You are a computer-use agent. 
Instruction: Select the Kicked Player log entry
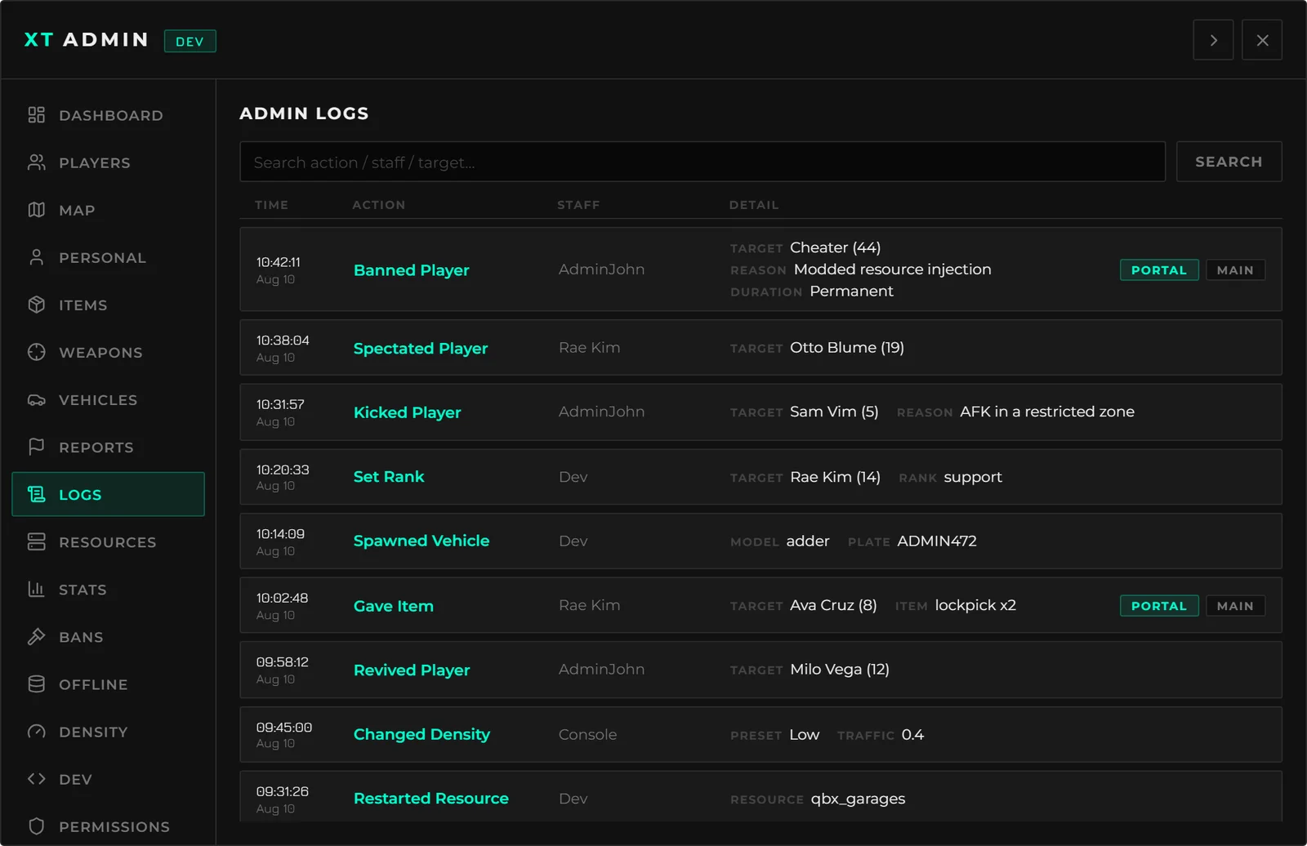click(761, 412)
